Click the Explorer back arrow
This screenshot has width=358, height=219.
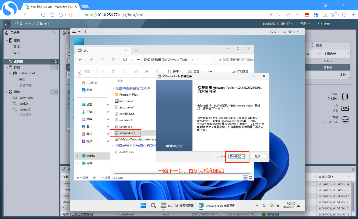(80, 60)
